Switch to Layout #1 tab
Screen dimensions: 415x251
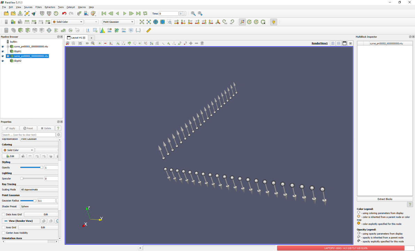(x=76, y=38)
